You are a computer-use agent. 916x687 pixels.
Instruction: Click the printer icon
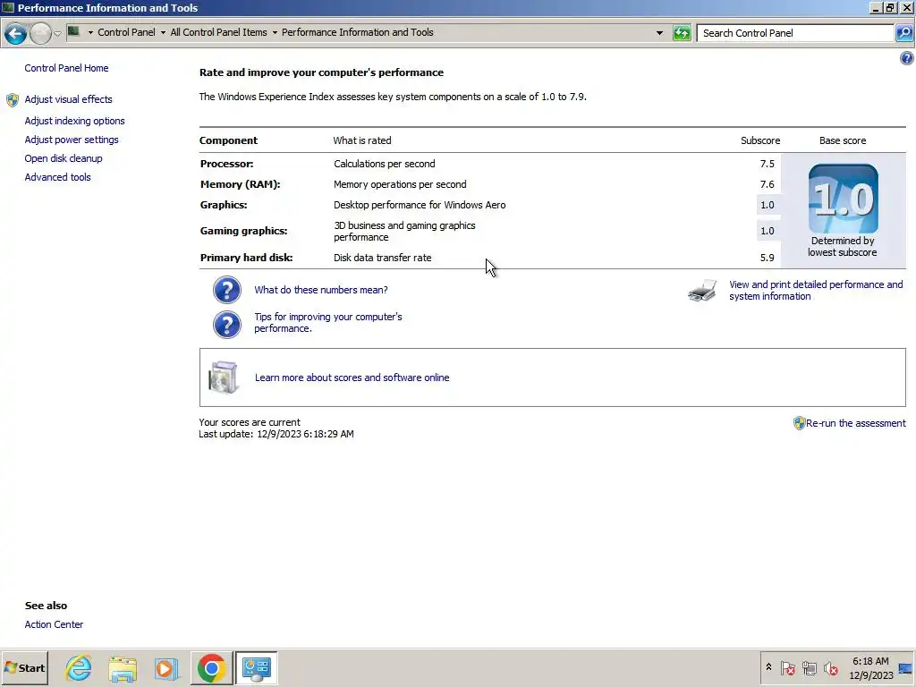[x=702, y=291]
